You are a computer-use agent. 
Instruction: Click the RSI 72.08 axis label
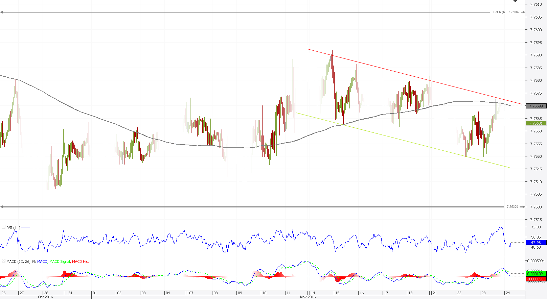tap(536, 227)
